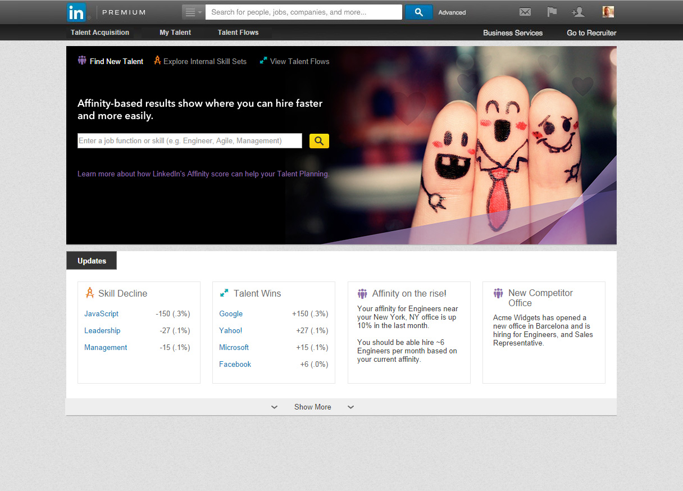Click the Affinity on the rise people icon
The width and height of the screenshot is (683, 491).
tap(362, 293)
